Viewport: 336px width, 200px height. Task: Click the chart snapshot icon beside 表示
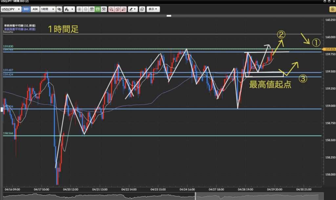pyautogui.click(x=142, y=9)
